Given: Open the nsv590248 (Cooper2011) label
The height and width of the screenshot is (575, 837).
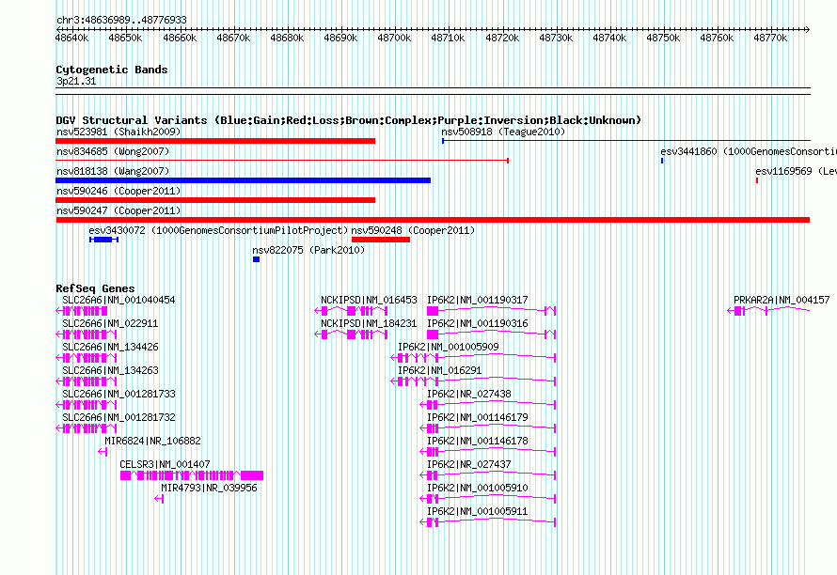Looking at the screenshot, I should pyautogui.click(x=413, y=230).
